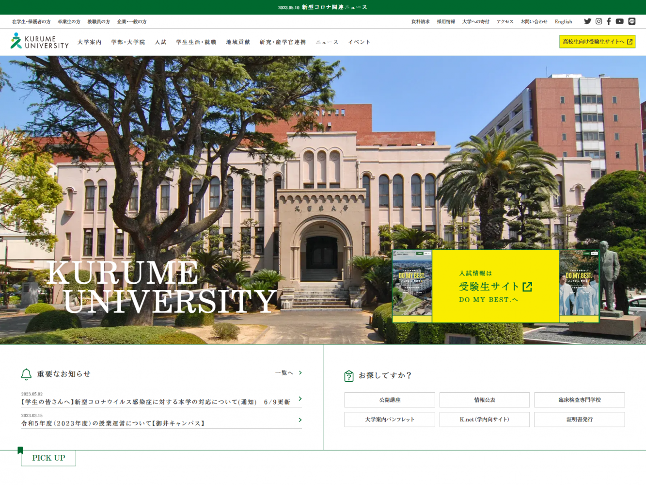
Task: Open the 資料請求 link
Action: [x=421, y=22]
